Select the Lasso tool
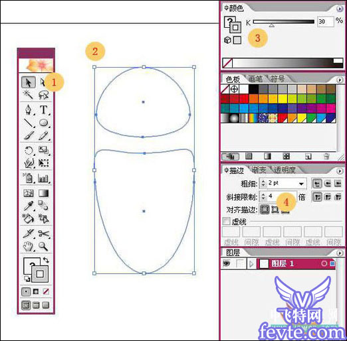The width and height of the screenshot is (347, 341). point(43,95)
